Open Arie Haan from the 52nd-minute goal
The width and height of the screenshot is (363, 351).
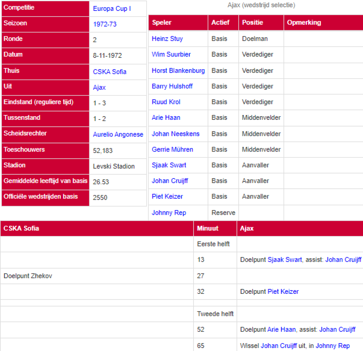[x=281, y=330]
